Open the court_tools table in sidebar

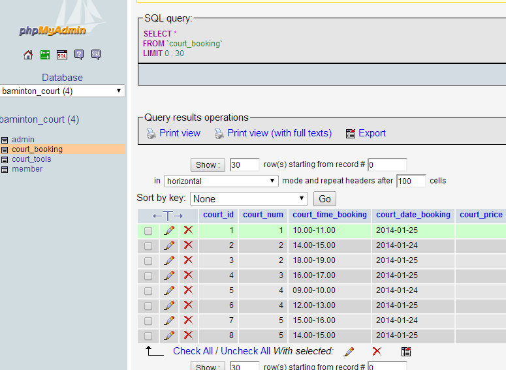[x=31, y=159]
